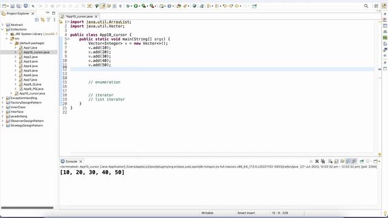Click the New Java Package icon
Viewport: 388px width, 218px height.
pos(161,6)
